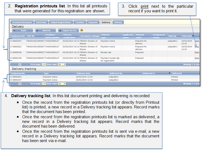The image size is (202, 150).
Task: Open the History tab
Action: 118,22
